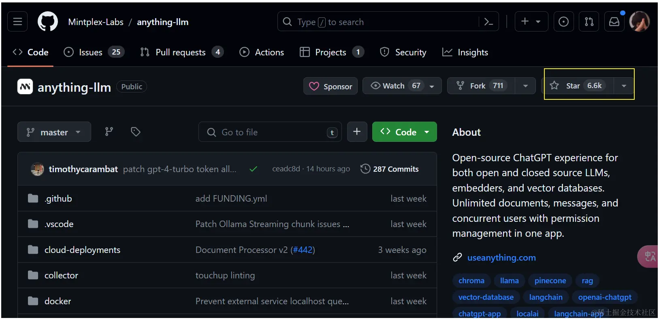Image resolution: width=659 pixels, height=320 pixels.
Task: Open the hamburger navigation menu
Action: coord(17,21)
